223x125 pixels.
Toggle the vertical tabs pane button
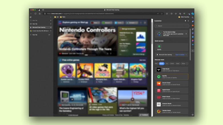coord(31,17)
